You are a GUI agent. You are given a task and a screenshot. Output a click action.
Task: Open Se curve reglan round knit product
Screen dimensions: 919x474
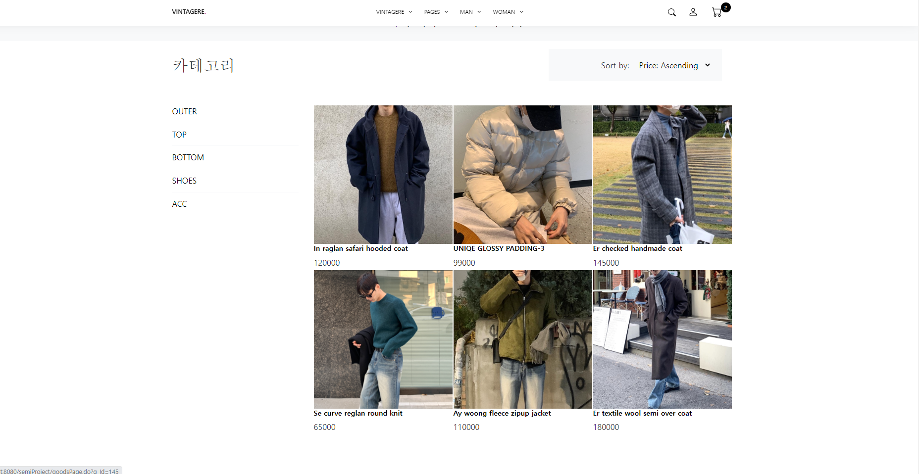pyautogui.click(x=382, y=339)
